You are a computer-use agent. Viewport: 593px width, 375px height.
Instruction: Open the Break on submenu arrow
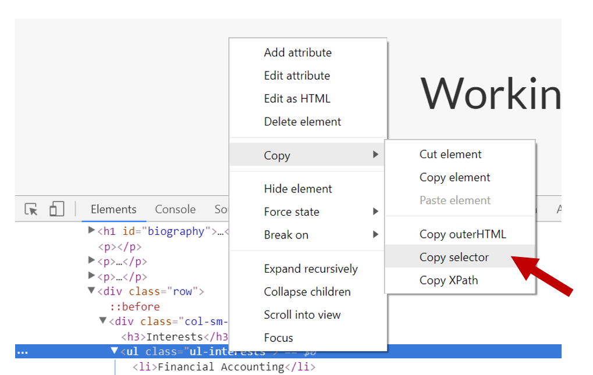click(375, 235)
